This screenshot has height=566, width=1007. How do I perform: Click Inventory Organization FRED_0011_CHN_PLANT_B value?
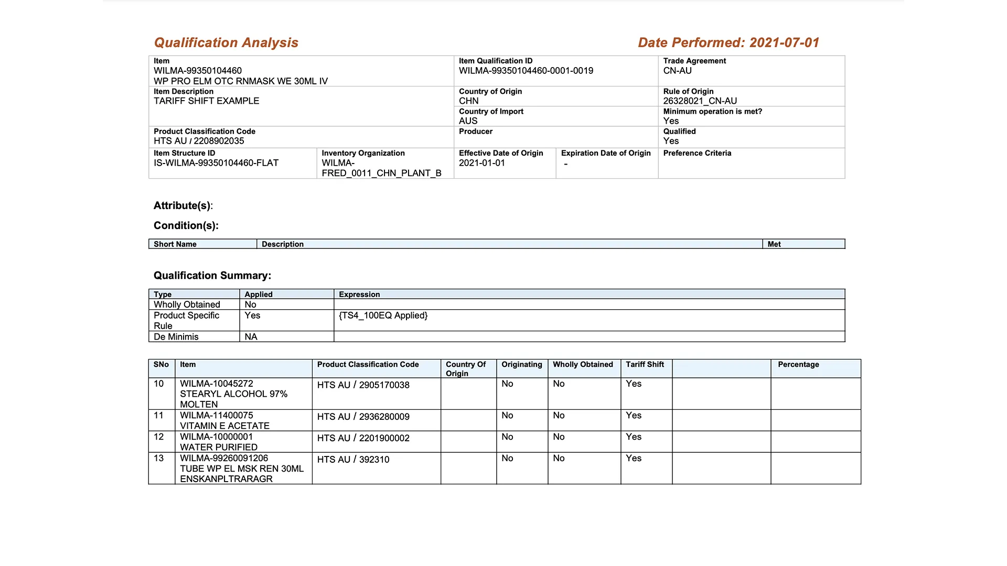[381, 173]
